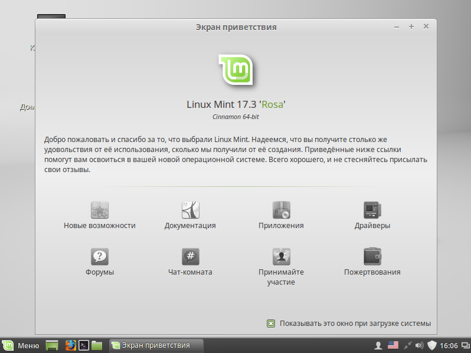Launch the terminal from the panel
This screenshot has width=471, height=353.
pos(84,345)
